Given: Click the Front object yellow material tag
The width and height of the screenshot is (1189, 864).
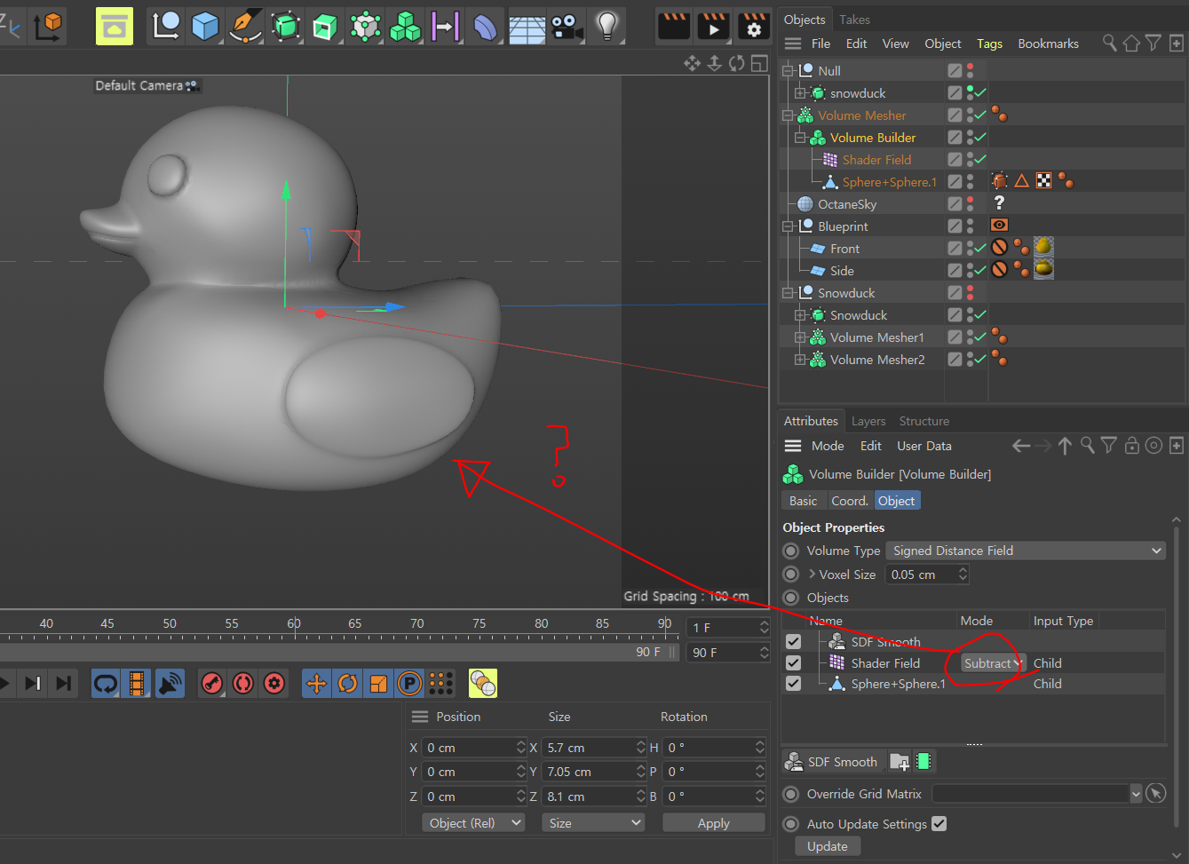Looking at the screenshot, I should click(x=1043, y=246).
